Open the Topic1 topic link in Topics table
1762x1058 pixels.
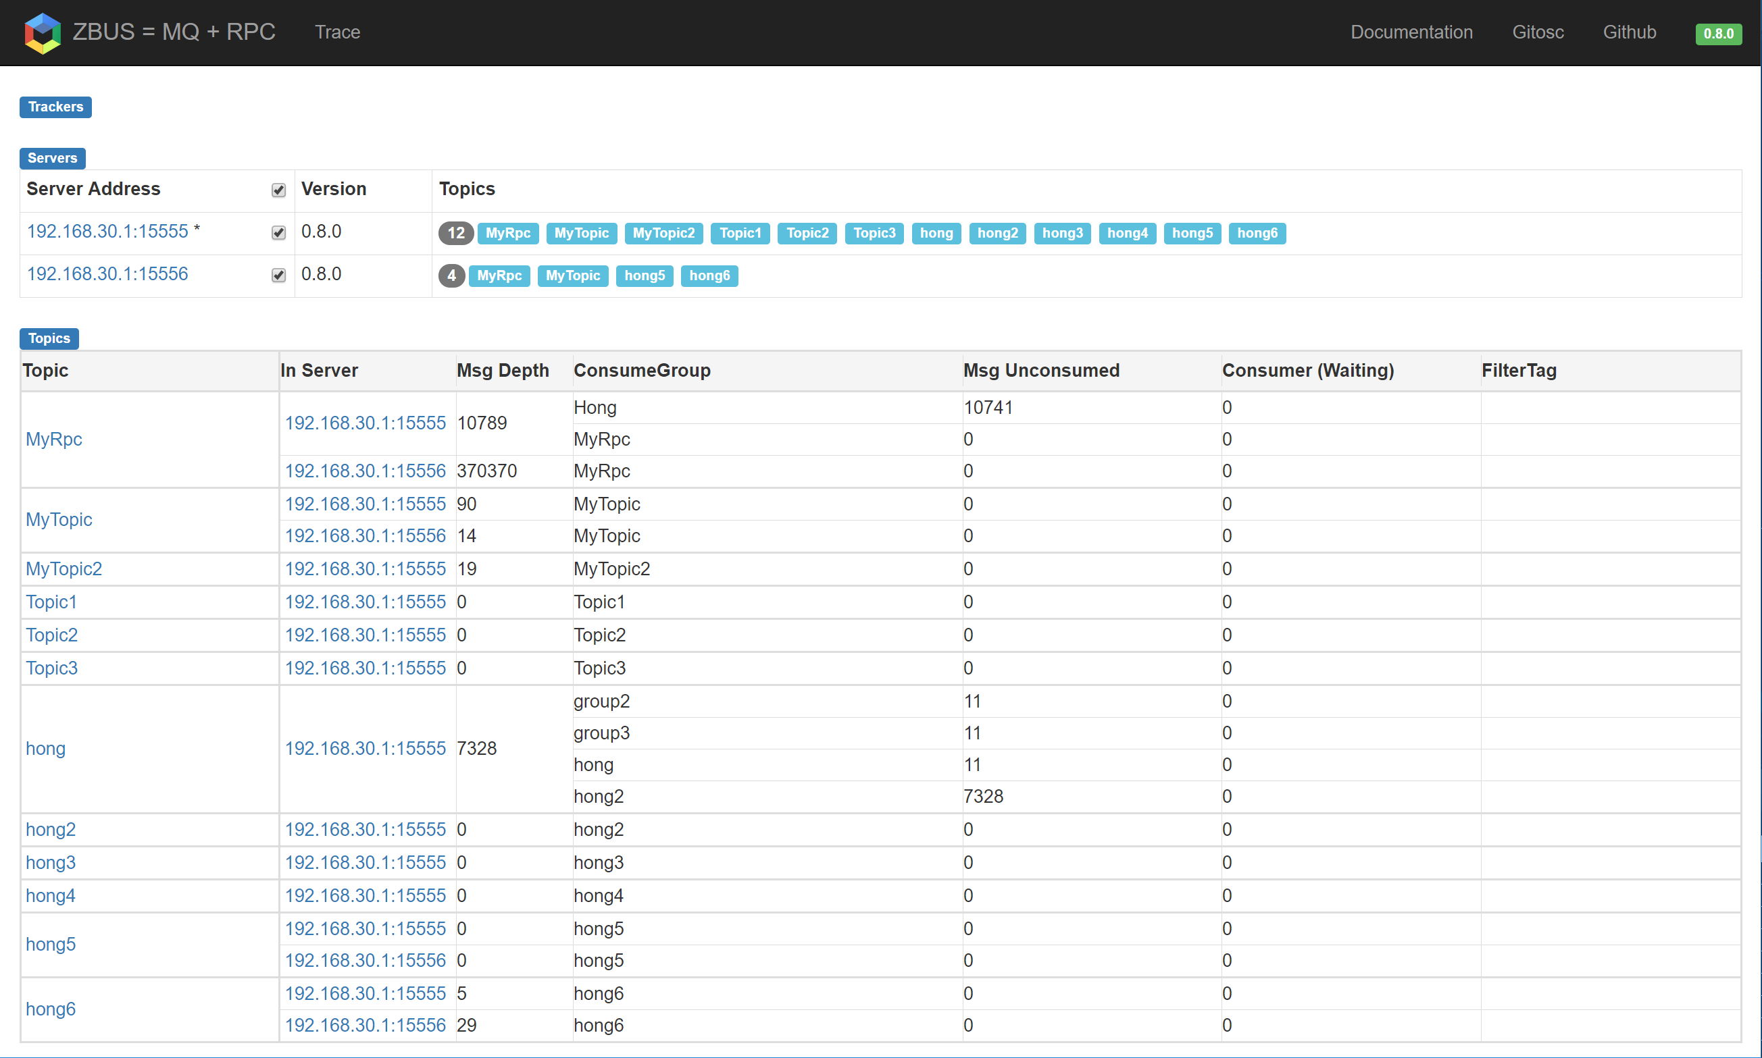pyautogui.click(x=51, y=602)
